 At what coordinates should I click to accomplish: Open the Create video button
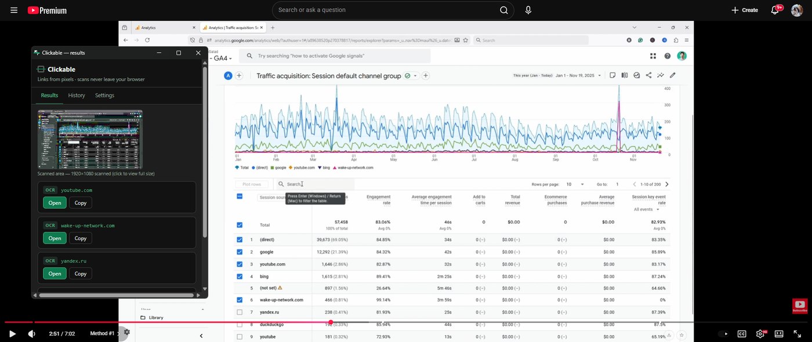(745, 10)
